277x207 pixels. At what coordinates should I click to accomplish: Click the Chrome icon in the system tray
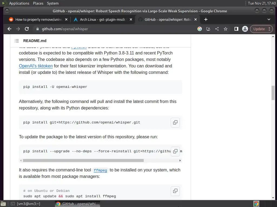pos(256,204)
